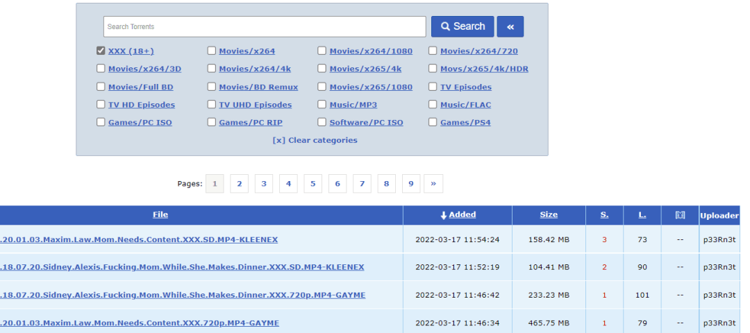Sort by the S. seeders column
Image resolution: width=750 pixels, height=333 pixels.
click(605, 214)
